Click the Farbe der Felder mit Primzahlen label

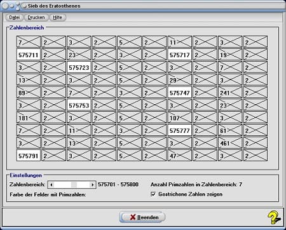click(48, 194)
